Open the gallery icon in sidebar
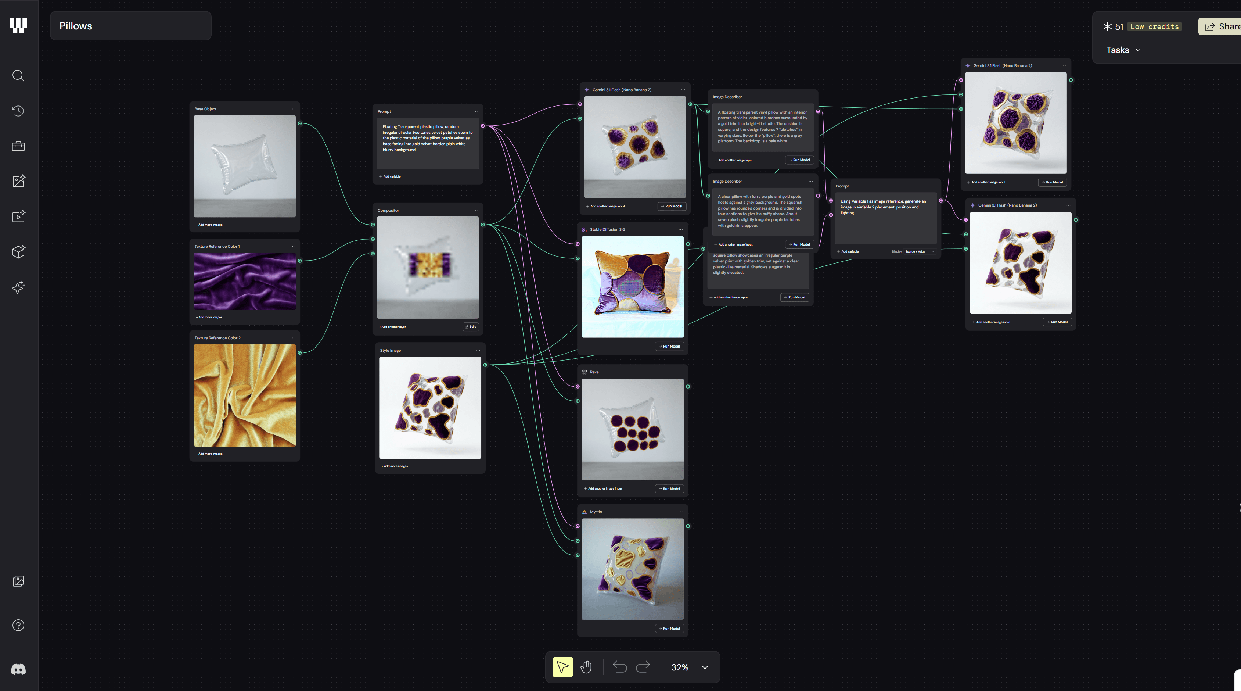The width and height of the screenshot is (1241, 691). (18, 581)
